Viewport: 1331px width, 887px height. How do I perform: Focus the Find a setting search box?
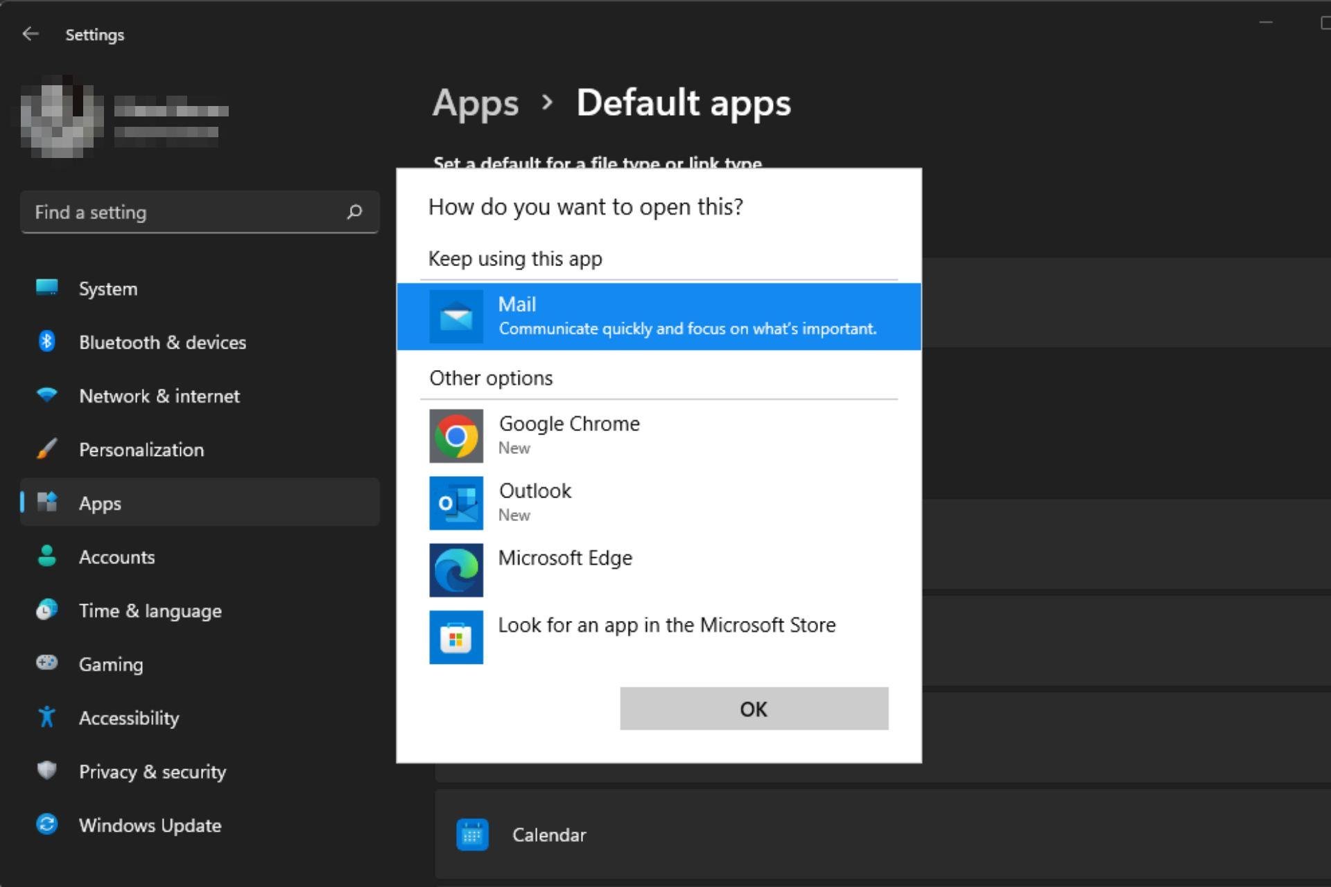pyautogui.click(x=200, y=212)
